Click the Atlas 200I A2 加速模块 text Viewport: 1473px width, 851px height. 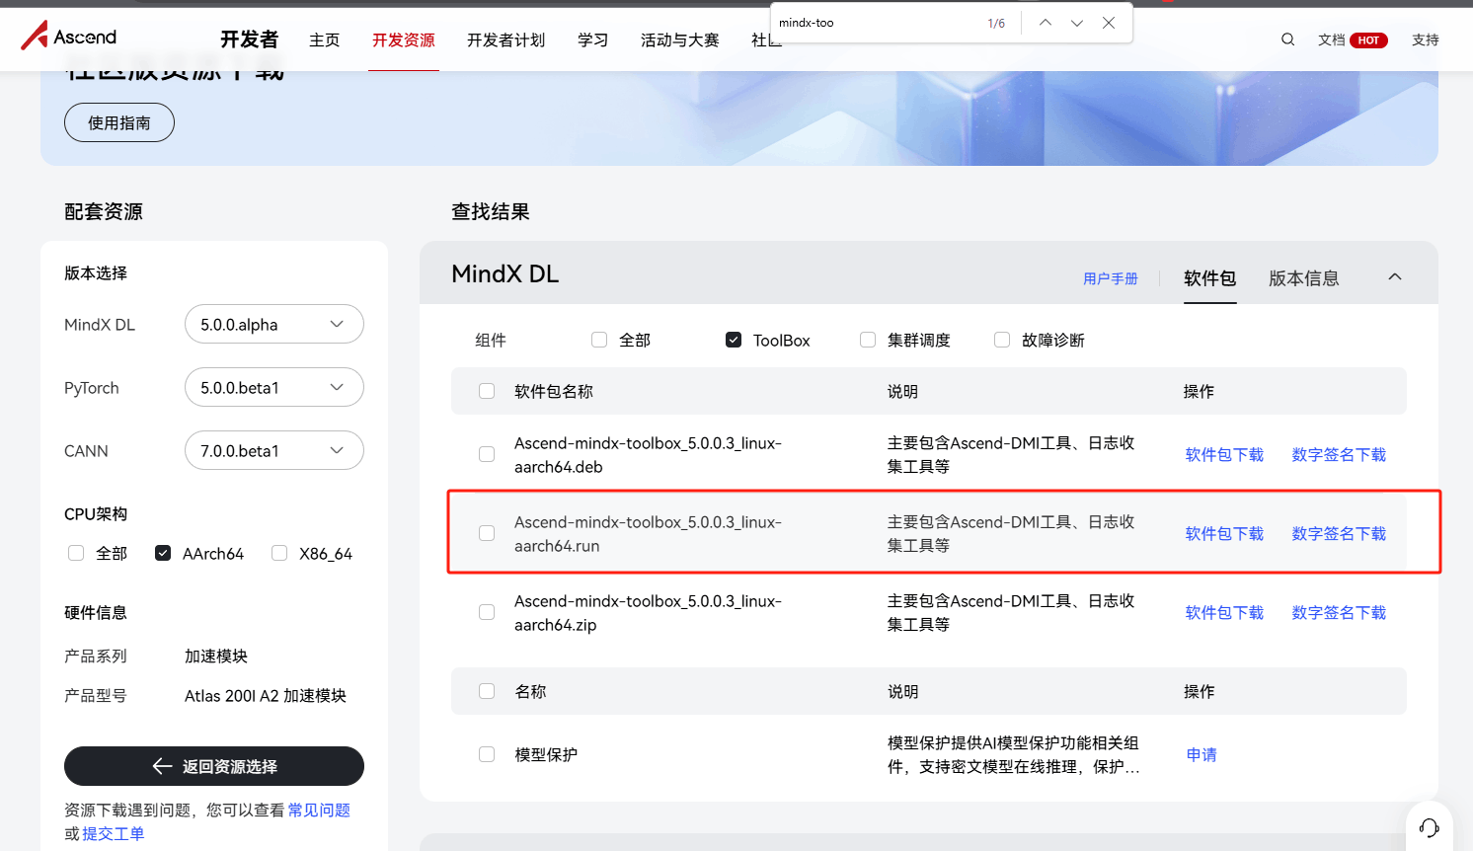point(266,695)
